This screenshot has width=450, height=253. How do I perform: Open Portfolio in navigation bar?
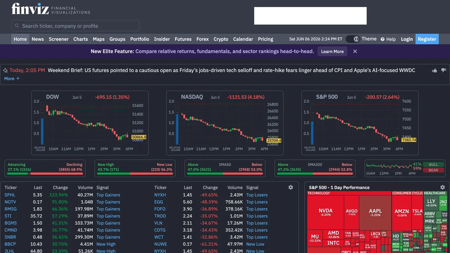tap(139, 39)
